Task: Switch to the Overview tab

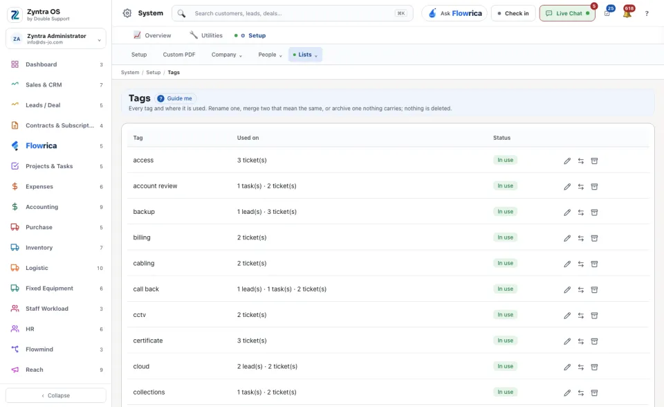Action: [152, 35]
